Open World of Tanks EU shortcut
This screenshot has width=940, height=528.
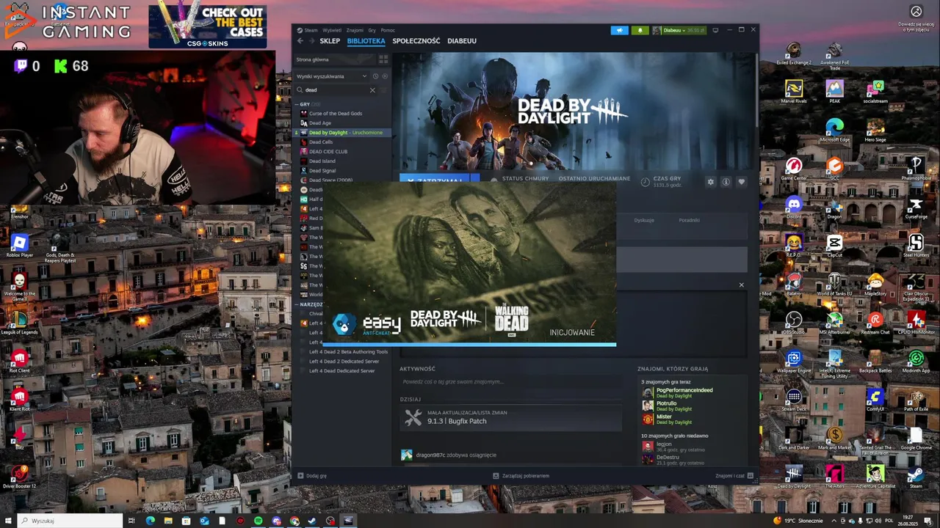point(834,284)
